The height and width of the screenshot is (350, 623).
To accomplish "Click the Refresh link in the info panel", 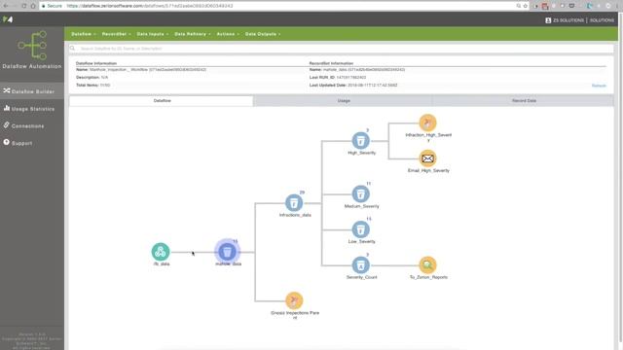I will click(599, 86).
